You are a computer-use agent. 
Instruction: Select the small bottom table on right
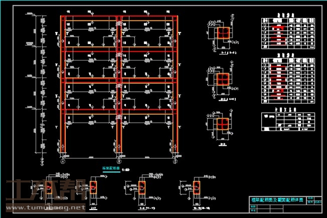point(287,121)
